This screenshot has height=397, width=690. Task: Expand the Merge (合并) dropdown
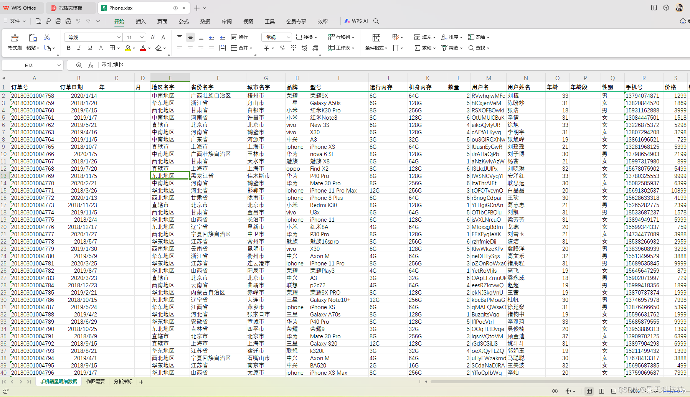click(x=251, y=48)
